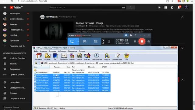Open the Comment (Комментарий) tool

(117, 57)
